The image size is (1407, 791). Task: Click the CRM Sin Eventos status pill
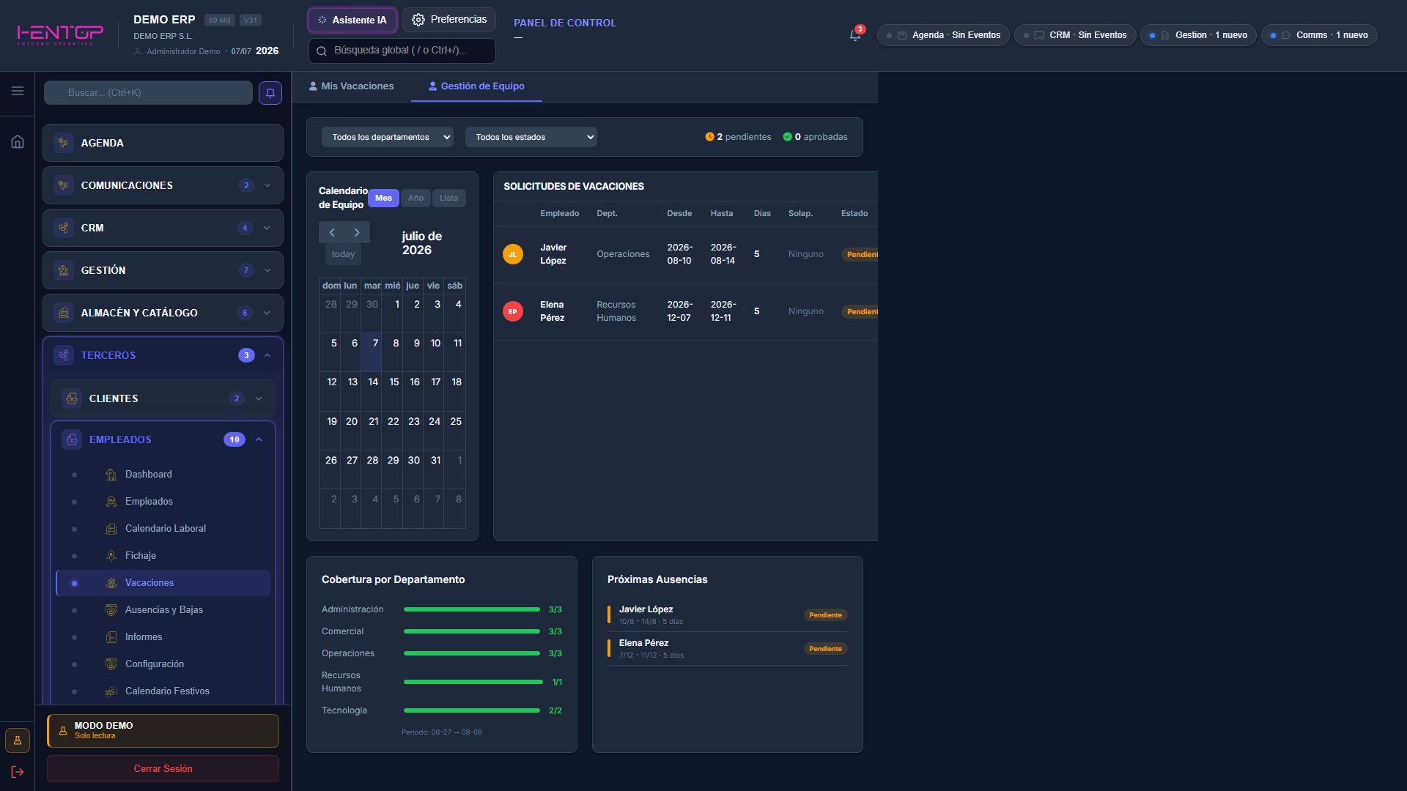(x=1075, y=35)
